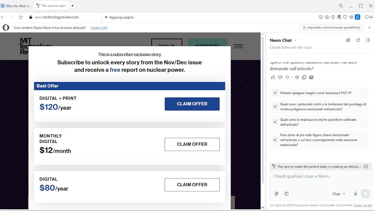The image size is (375, 211).
Task: Give a thumbs up to the AI response
Action: (273, 77)
